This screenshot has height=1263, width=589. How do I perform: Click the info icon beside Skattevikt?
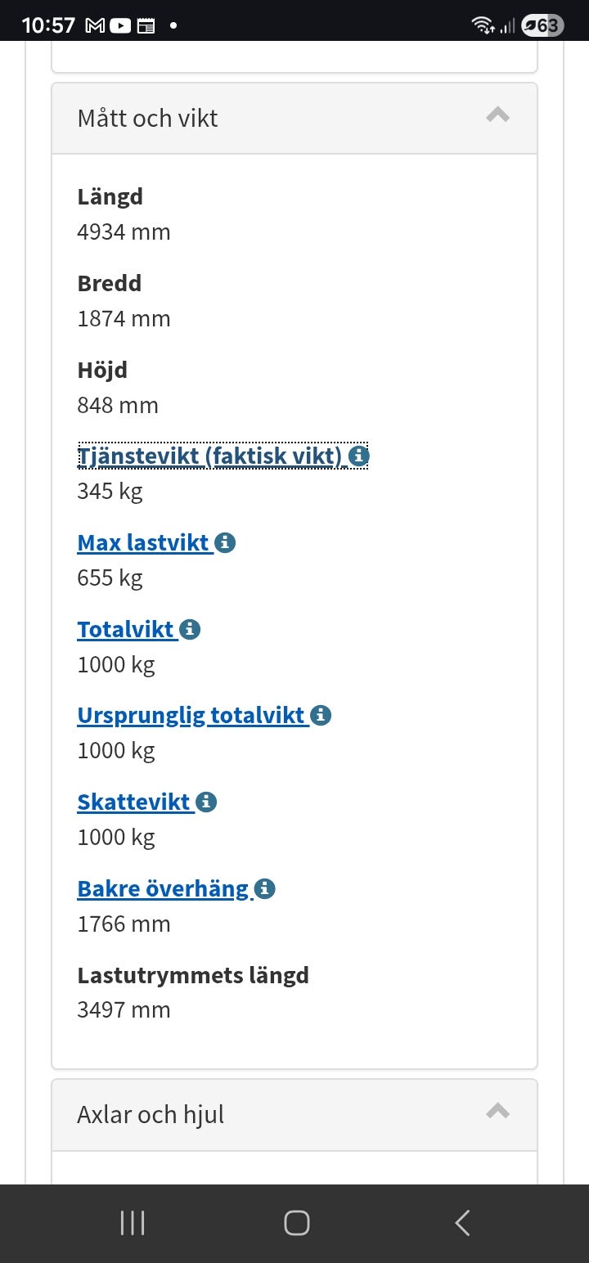tap(206, 802)
